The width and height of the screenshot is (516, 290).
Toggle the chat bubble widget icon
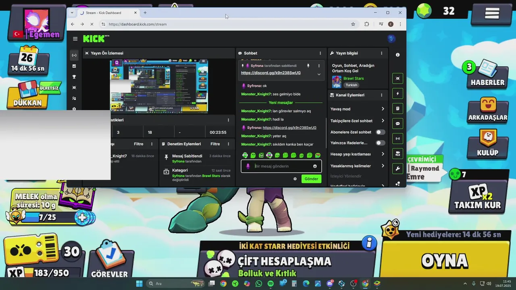(398, 124)
